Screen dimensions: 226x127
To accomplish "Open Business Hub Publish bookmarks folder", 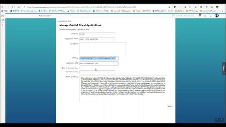I will (208, 11).
